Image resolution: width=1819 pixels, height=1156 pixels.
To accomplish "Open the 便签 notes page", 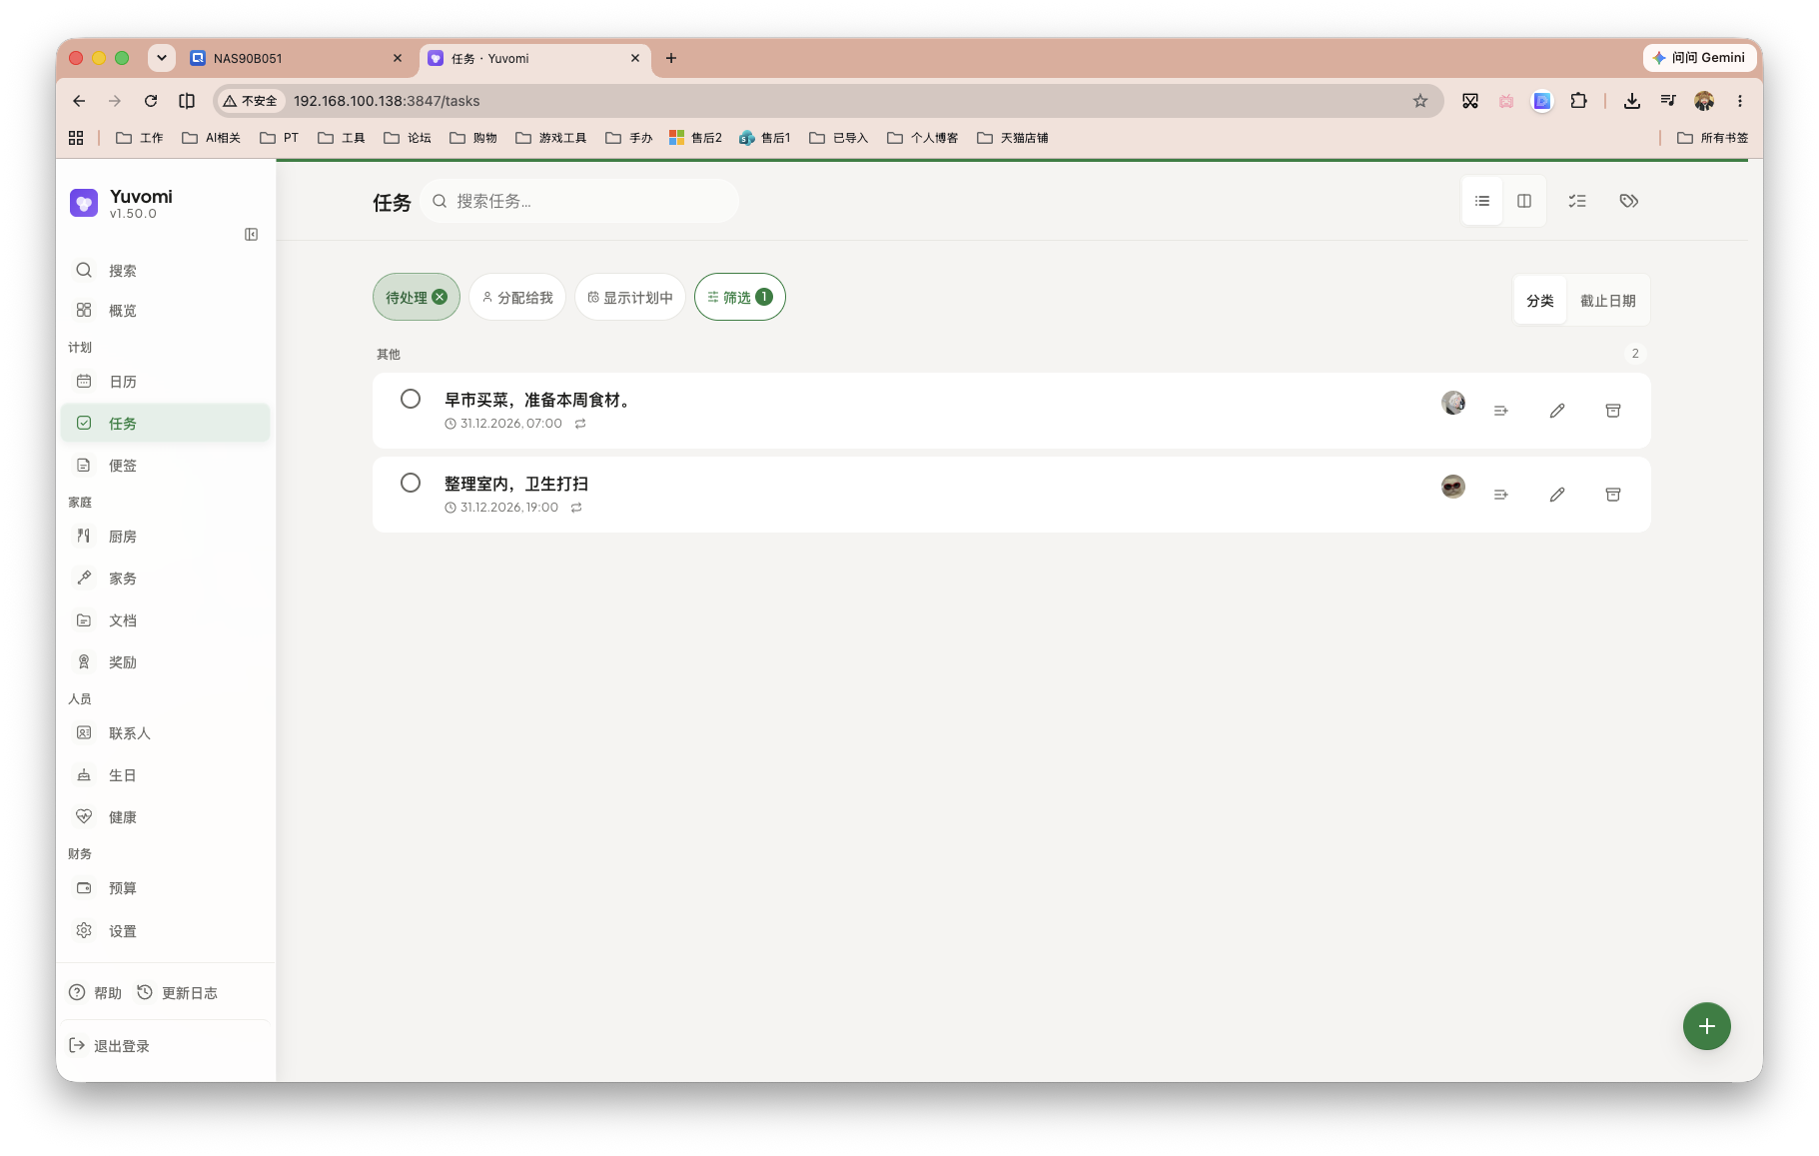I will point(165,466).
